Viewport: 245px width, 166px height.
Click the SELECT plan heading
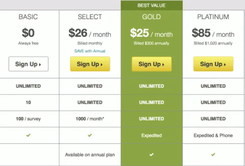(90, 17)
